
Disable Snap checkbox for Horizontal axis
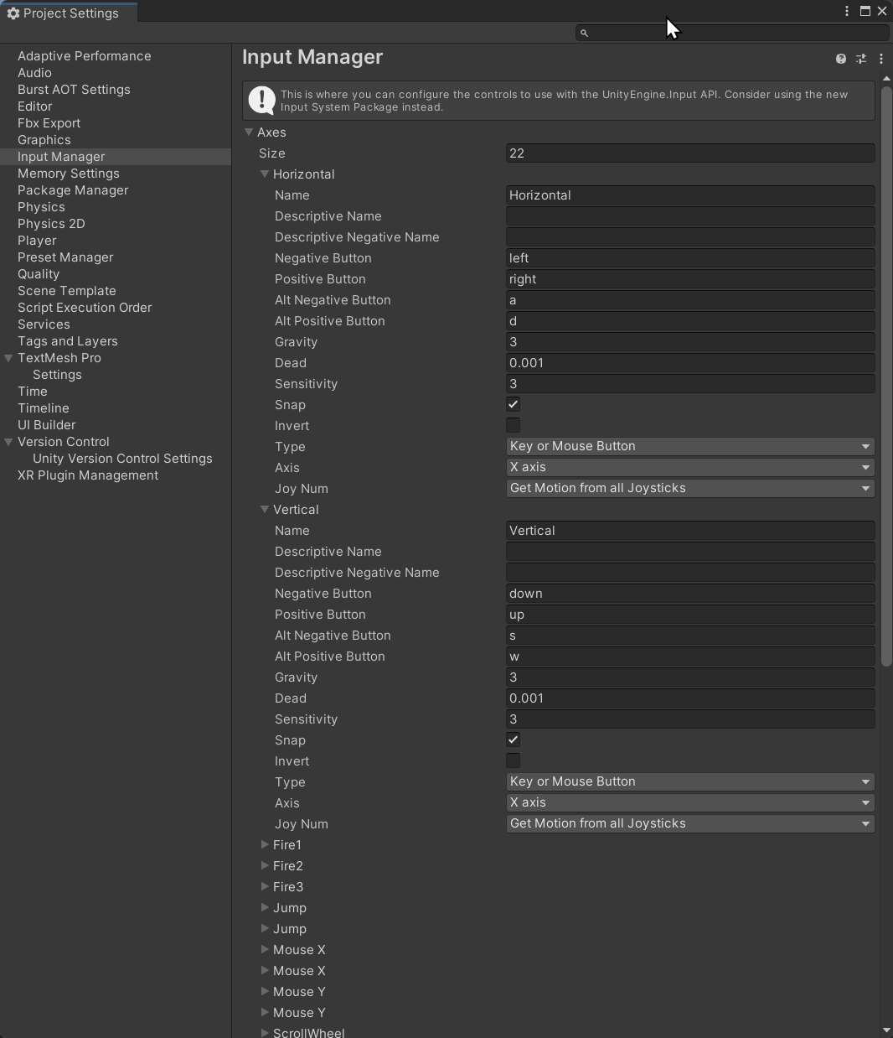click(x=514, y=404)
